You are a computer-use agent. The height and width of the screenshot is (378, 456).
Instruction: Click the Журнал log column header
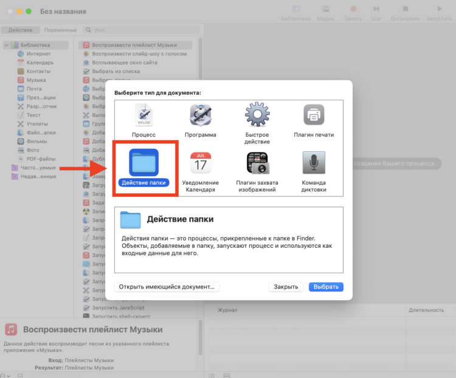227,310
